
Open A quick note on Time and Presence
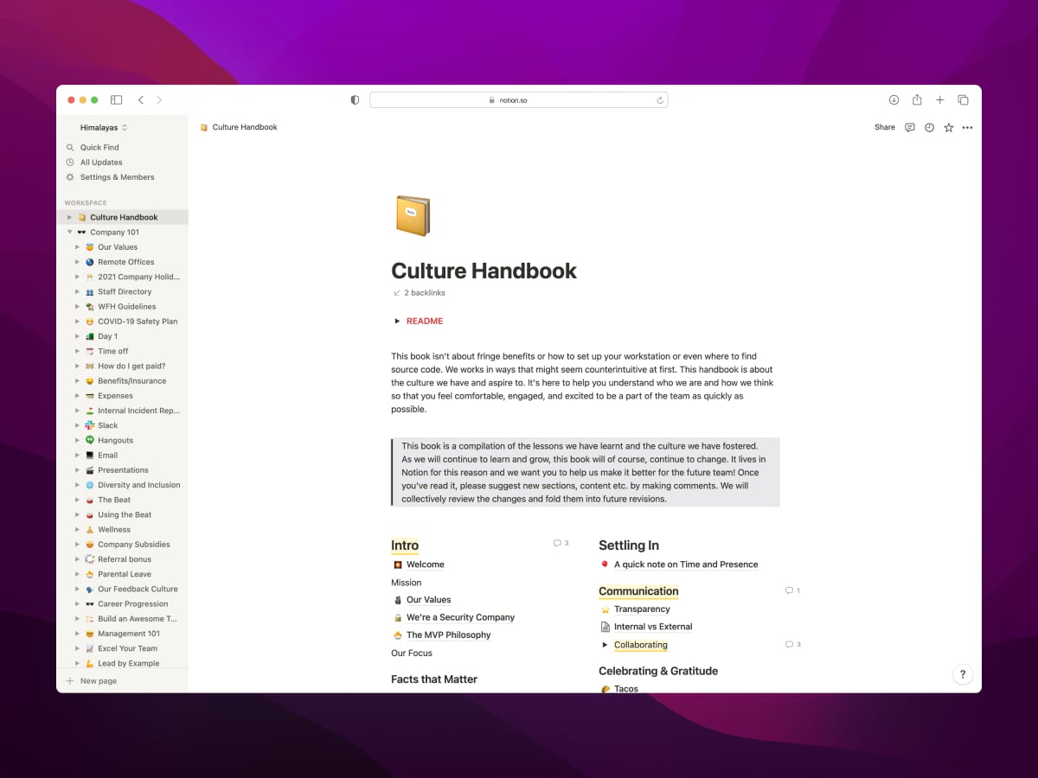coord(686,564)
